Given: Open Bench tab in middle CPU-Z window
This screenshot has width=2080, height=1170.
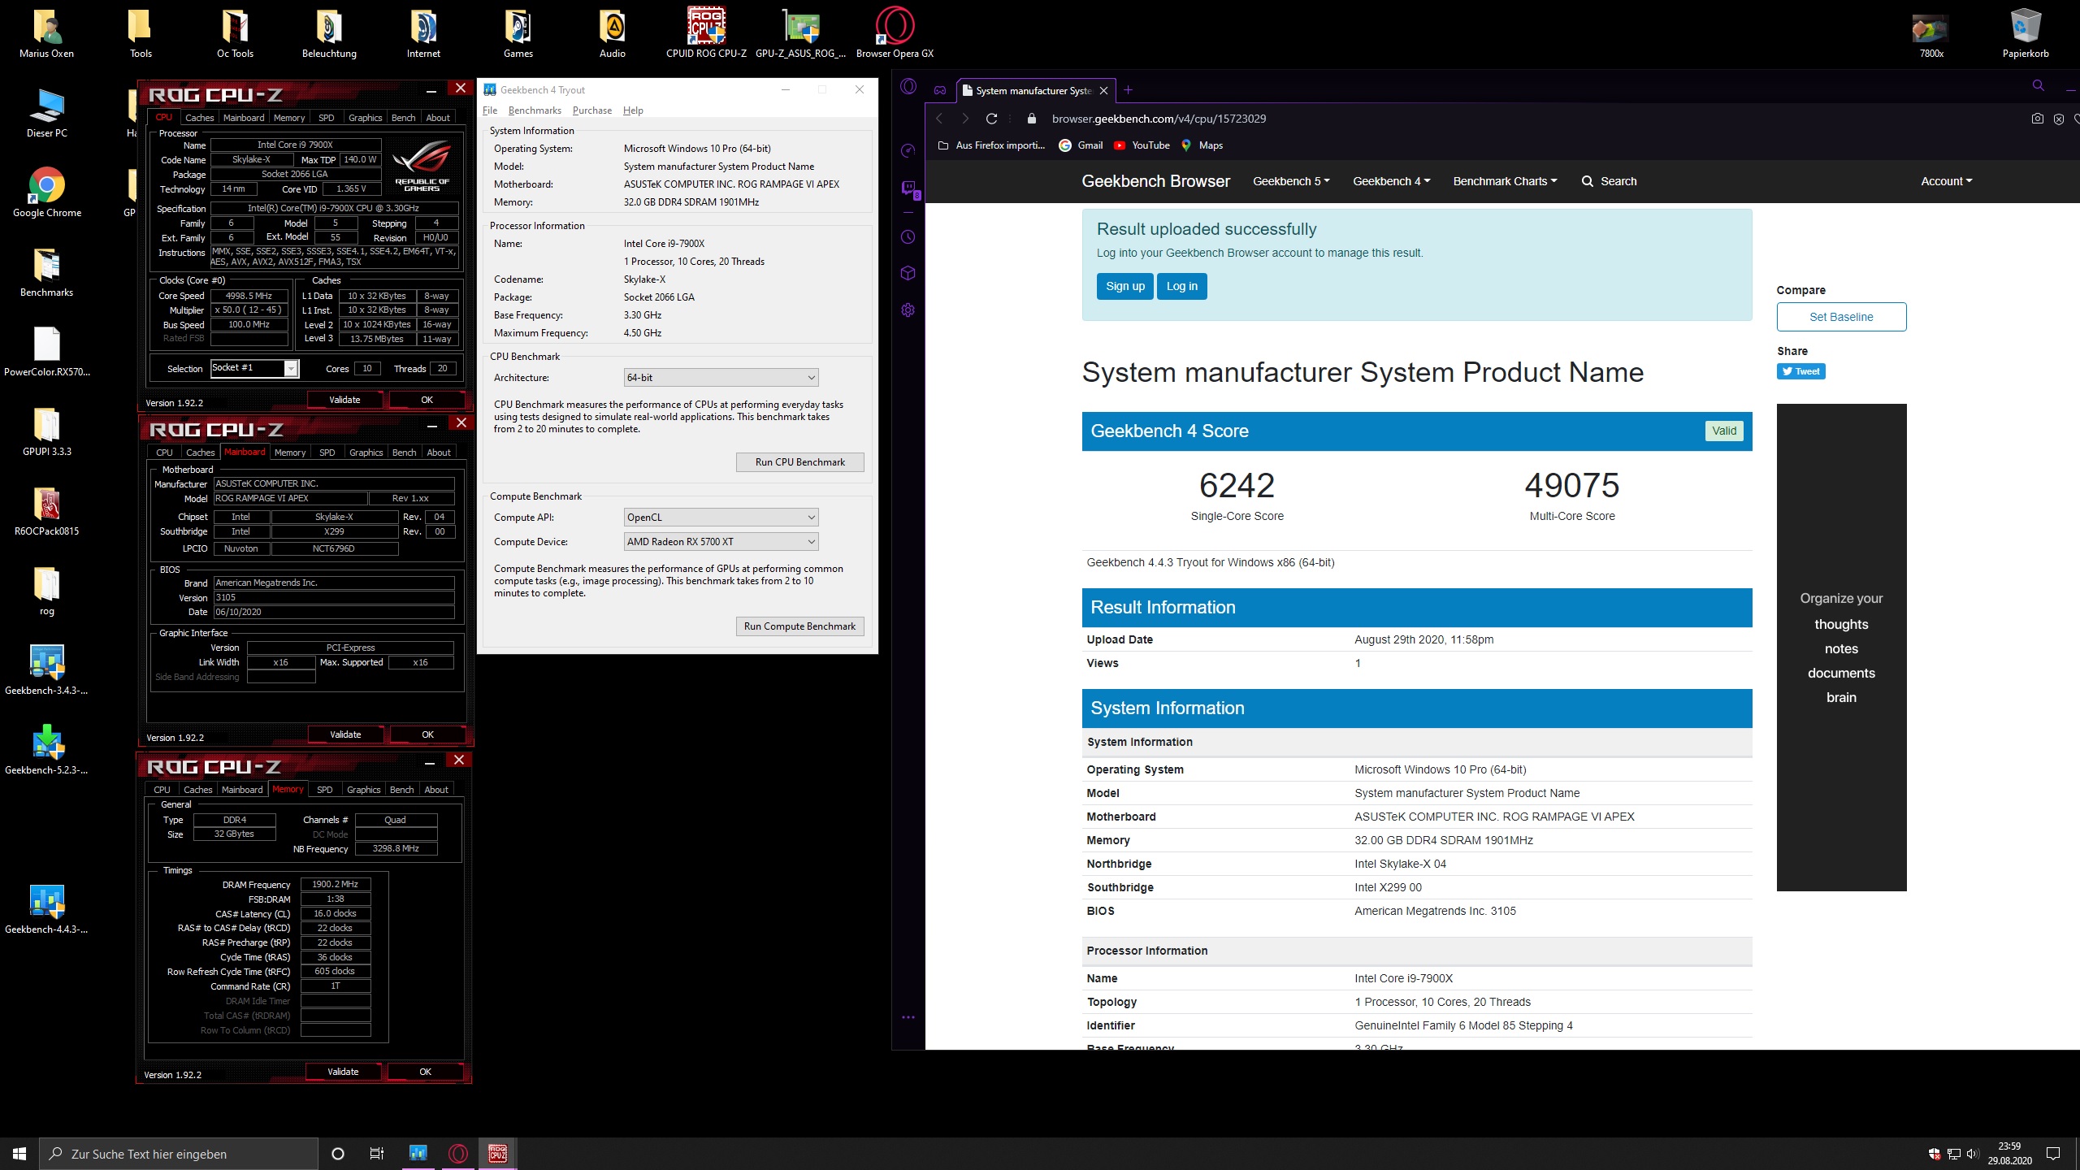Looking at the screenshot, I should pos(404,453).
